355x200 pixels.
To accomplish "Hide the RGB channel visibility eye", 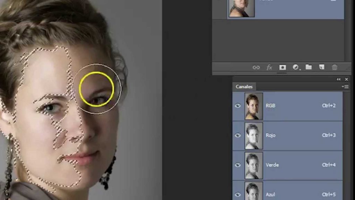I will click(238, 106).
